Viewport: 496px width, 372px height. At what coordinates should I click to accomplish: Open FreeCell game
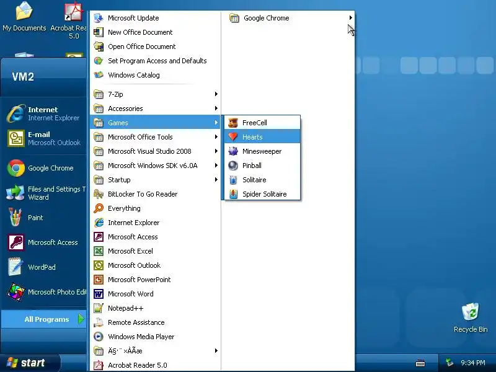click(x=262, y=123)
